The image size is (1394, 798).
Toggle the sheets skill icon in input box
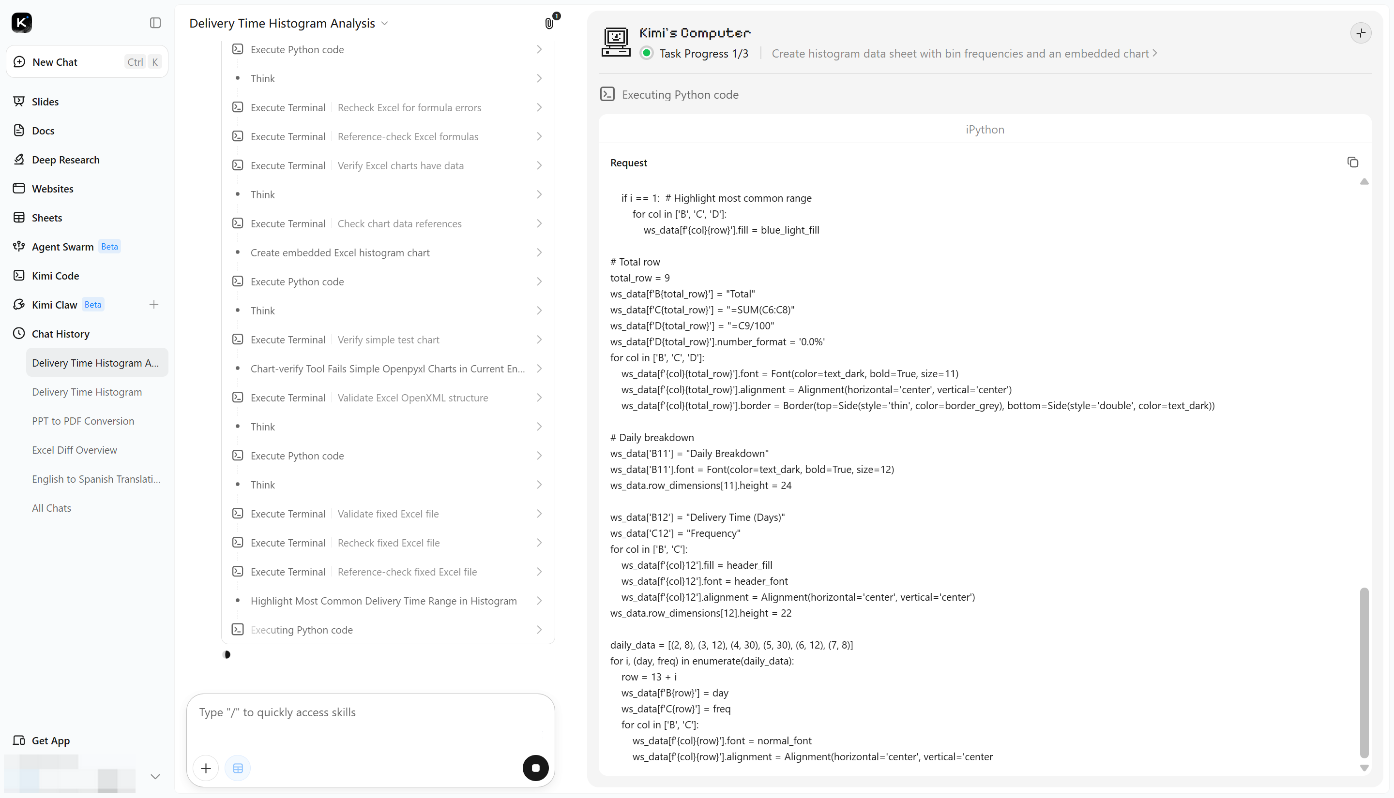(x=238, y=768)
